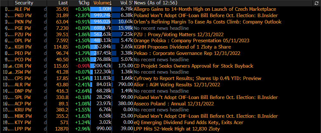Image resolution: width=321 pixels, height=133 pixels.
Task: Select the PCO PW security
Action: click(23, 60)
